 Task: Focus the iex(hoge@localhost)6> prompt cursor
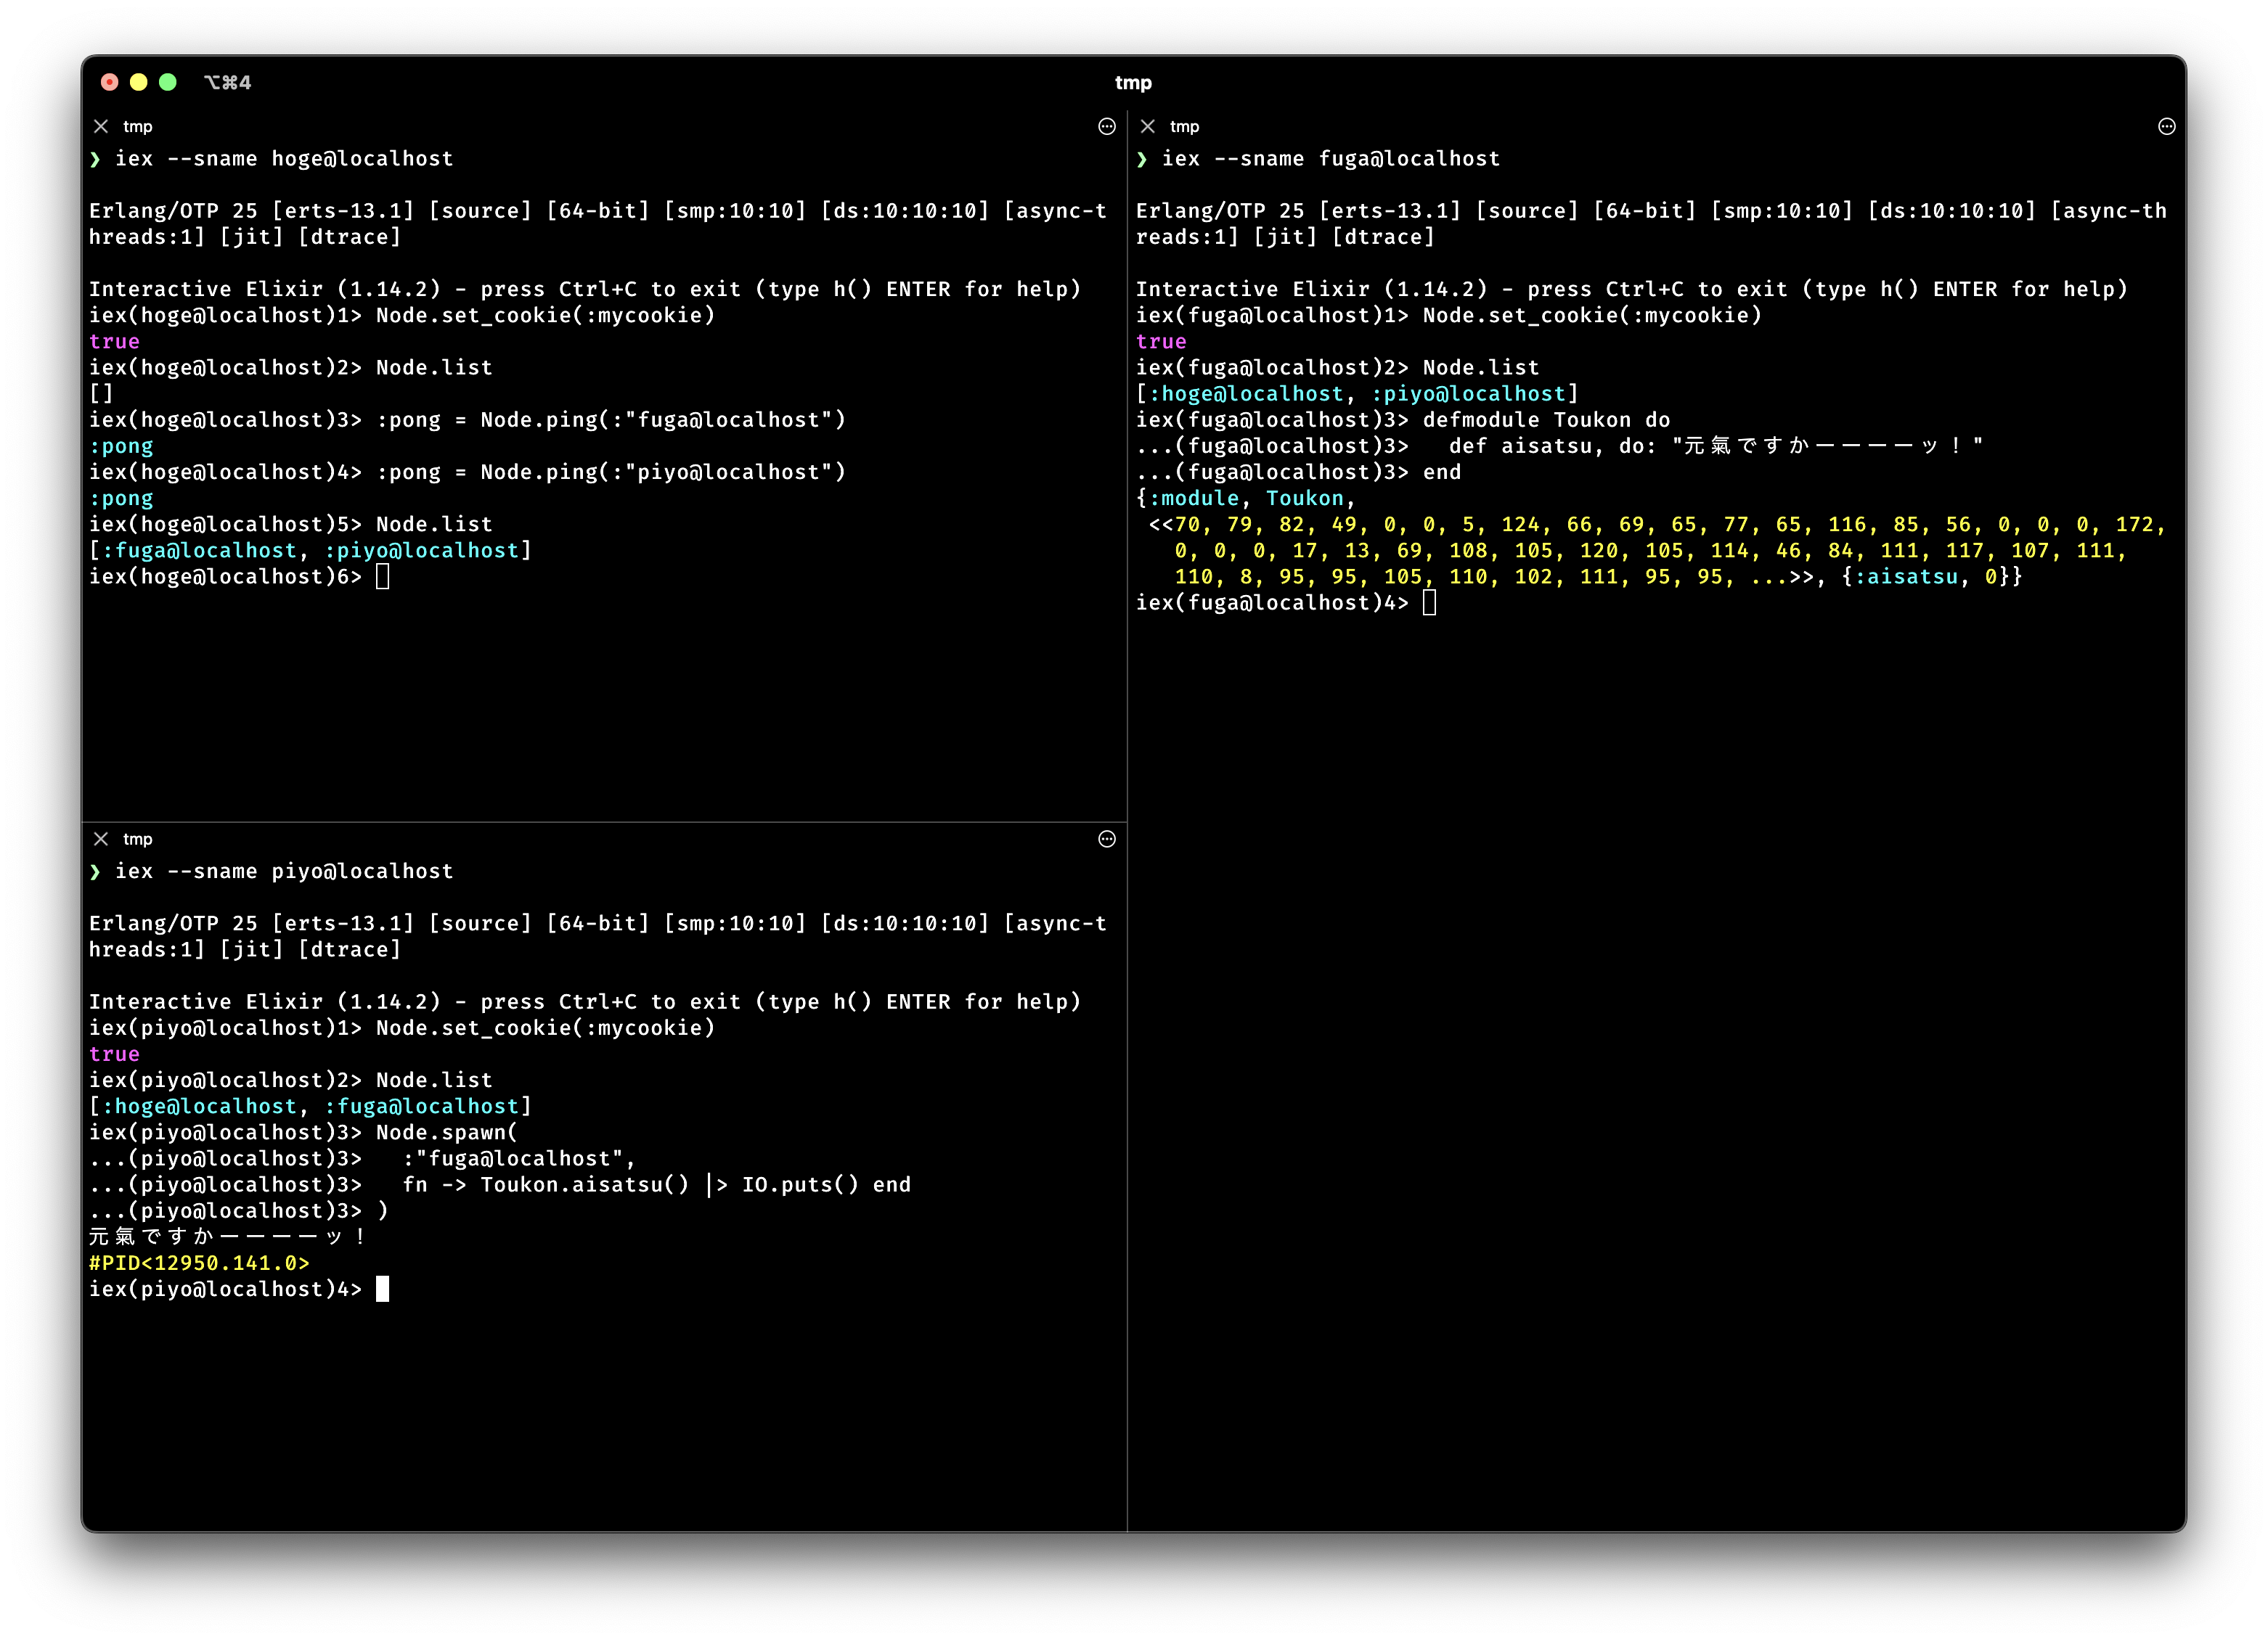(382, 577)
